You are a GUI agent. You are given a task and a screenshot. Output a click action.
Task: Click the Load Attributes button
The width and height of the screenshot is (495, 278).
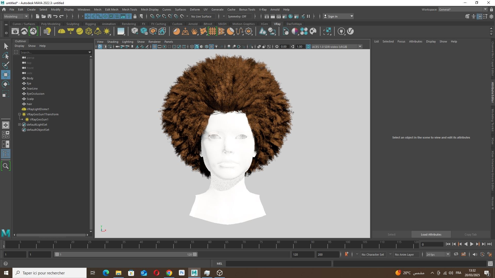tap(431, 234)
